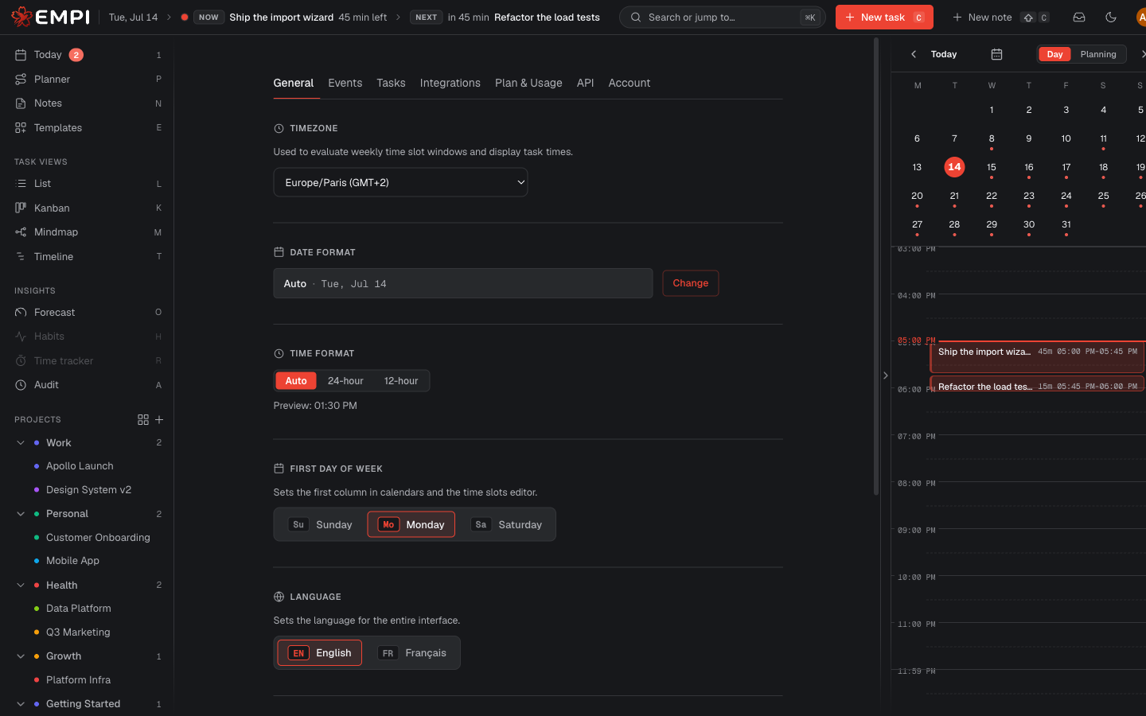Open Customer Onboarding project
Viewport: 1146px width, 716px height.
pyautogui.click(x=98, y=538)
